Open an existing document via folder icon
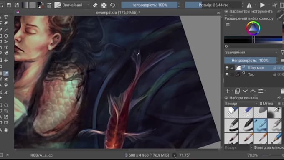This screenshot has width=284, height=160. (x=9, y=5)
